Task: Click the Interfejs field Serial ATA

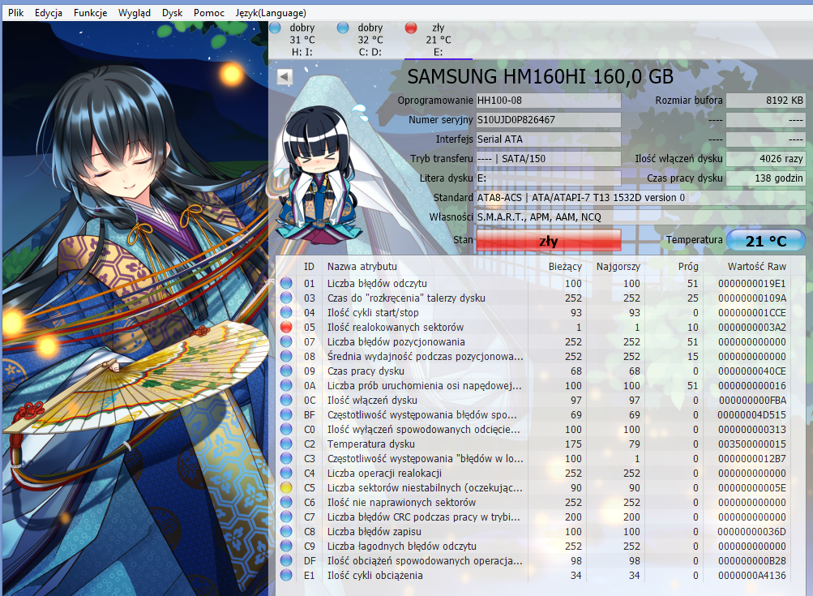Action: click(549, 139)
